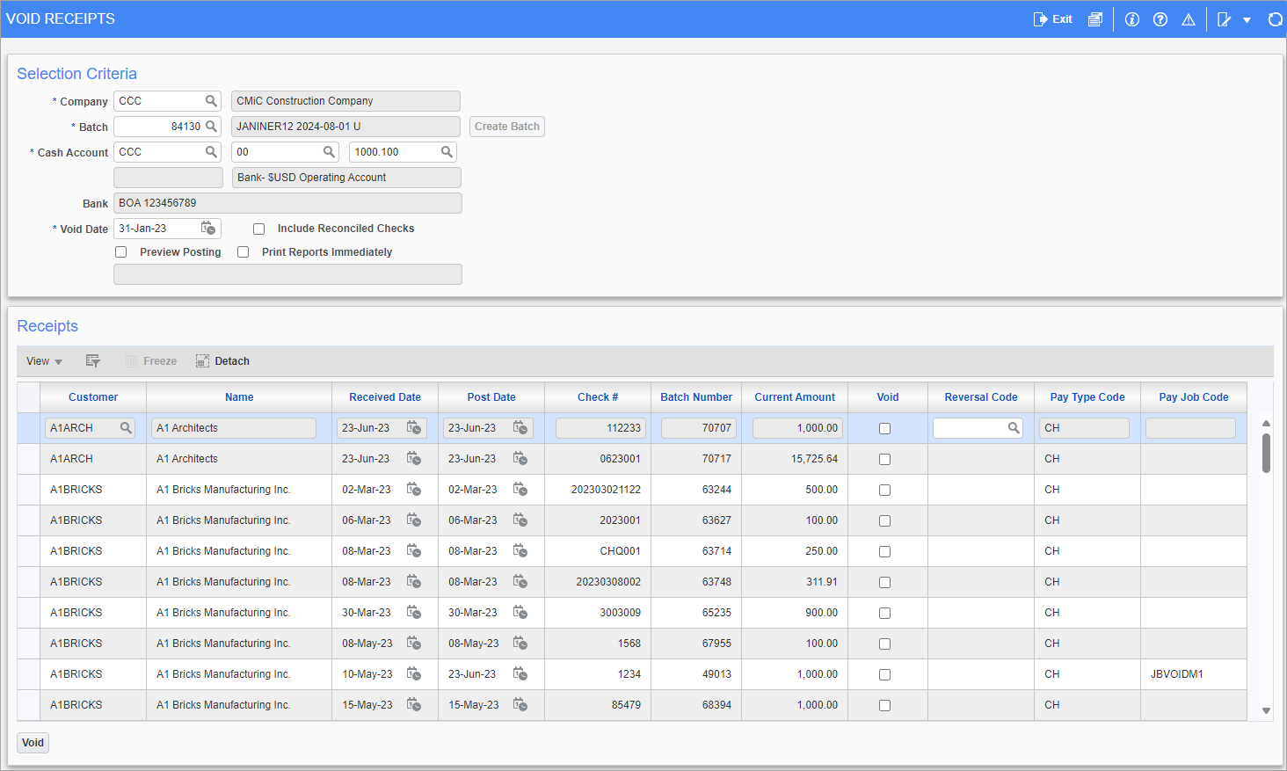Check Void for check 20230308002
1287x771 pixels.
tap(884, 583)
